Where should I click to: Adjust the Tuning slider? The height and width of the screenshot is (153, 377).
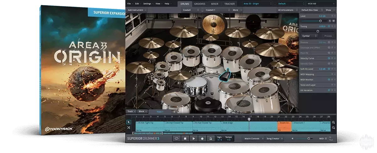(318, 31)
